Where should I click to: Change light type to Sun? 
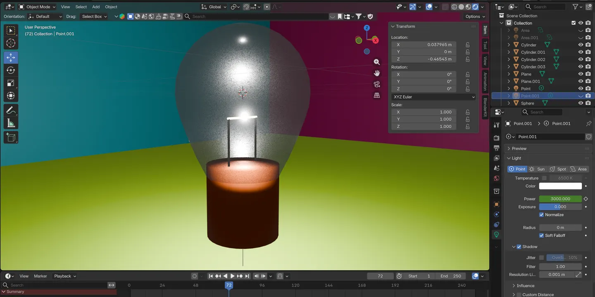point(537,169)
